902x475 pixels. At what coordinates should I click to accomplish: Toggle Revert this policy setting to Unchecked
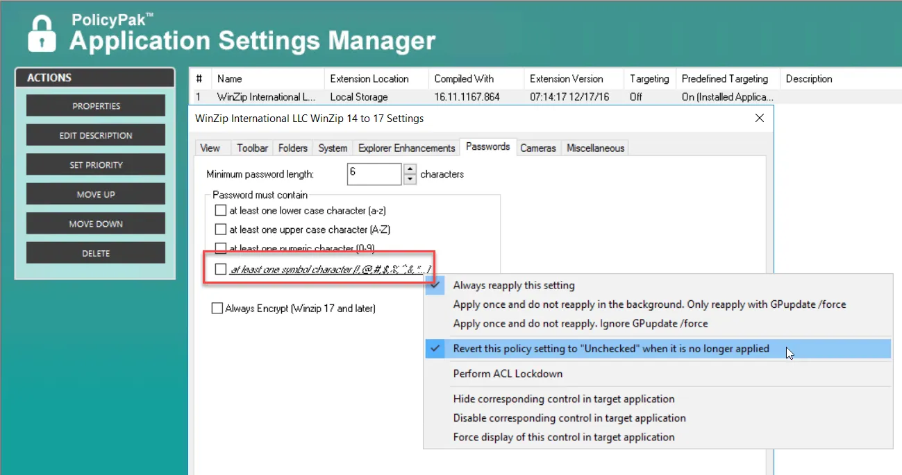(x=658, y=349)
